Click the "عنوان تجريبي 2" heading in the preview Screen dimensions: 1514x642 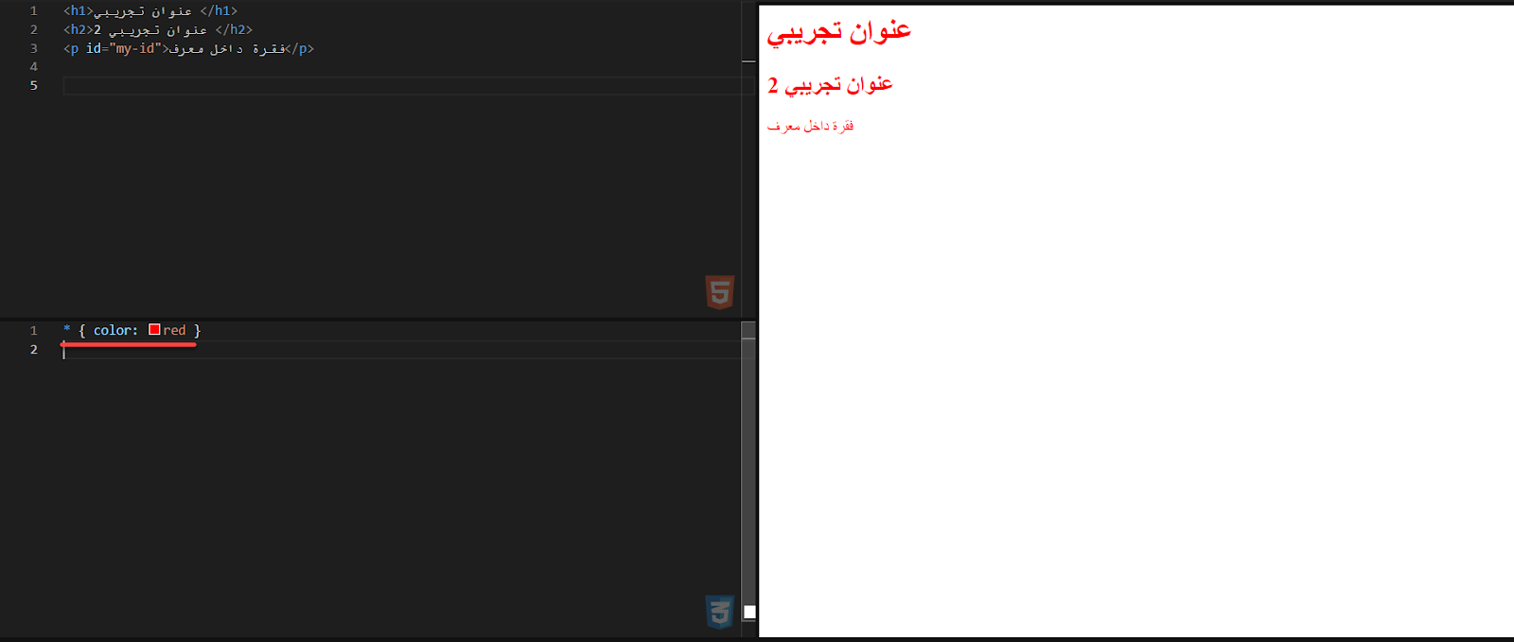tap(830, 85)
